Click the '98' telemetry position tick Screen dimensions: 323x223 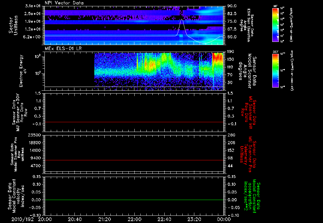coord(230,158)
